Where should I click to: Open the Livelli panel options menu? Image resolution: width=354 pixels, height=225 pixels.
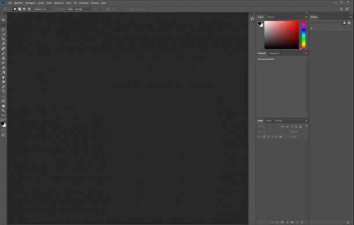pyautogui.click(x=307, y=121)
